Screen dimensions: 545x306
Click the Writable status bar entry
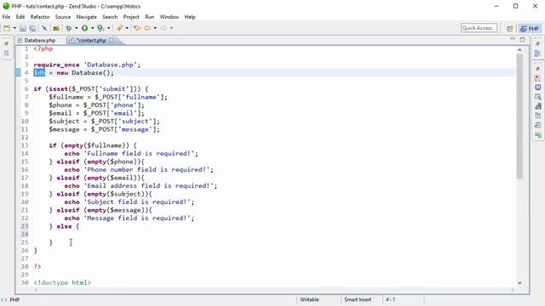[309, 299]
